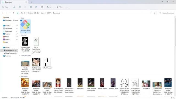Collapse the Last month group
The image size is (176, 99).
click(x=20, y=76)
